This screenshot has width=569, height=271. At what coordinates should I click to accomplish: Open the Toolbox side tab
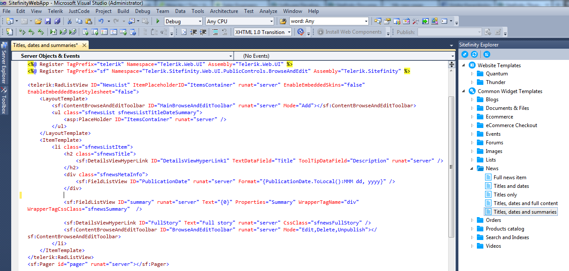(x=4, y=100)
